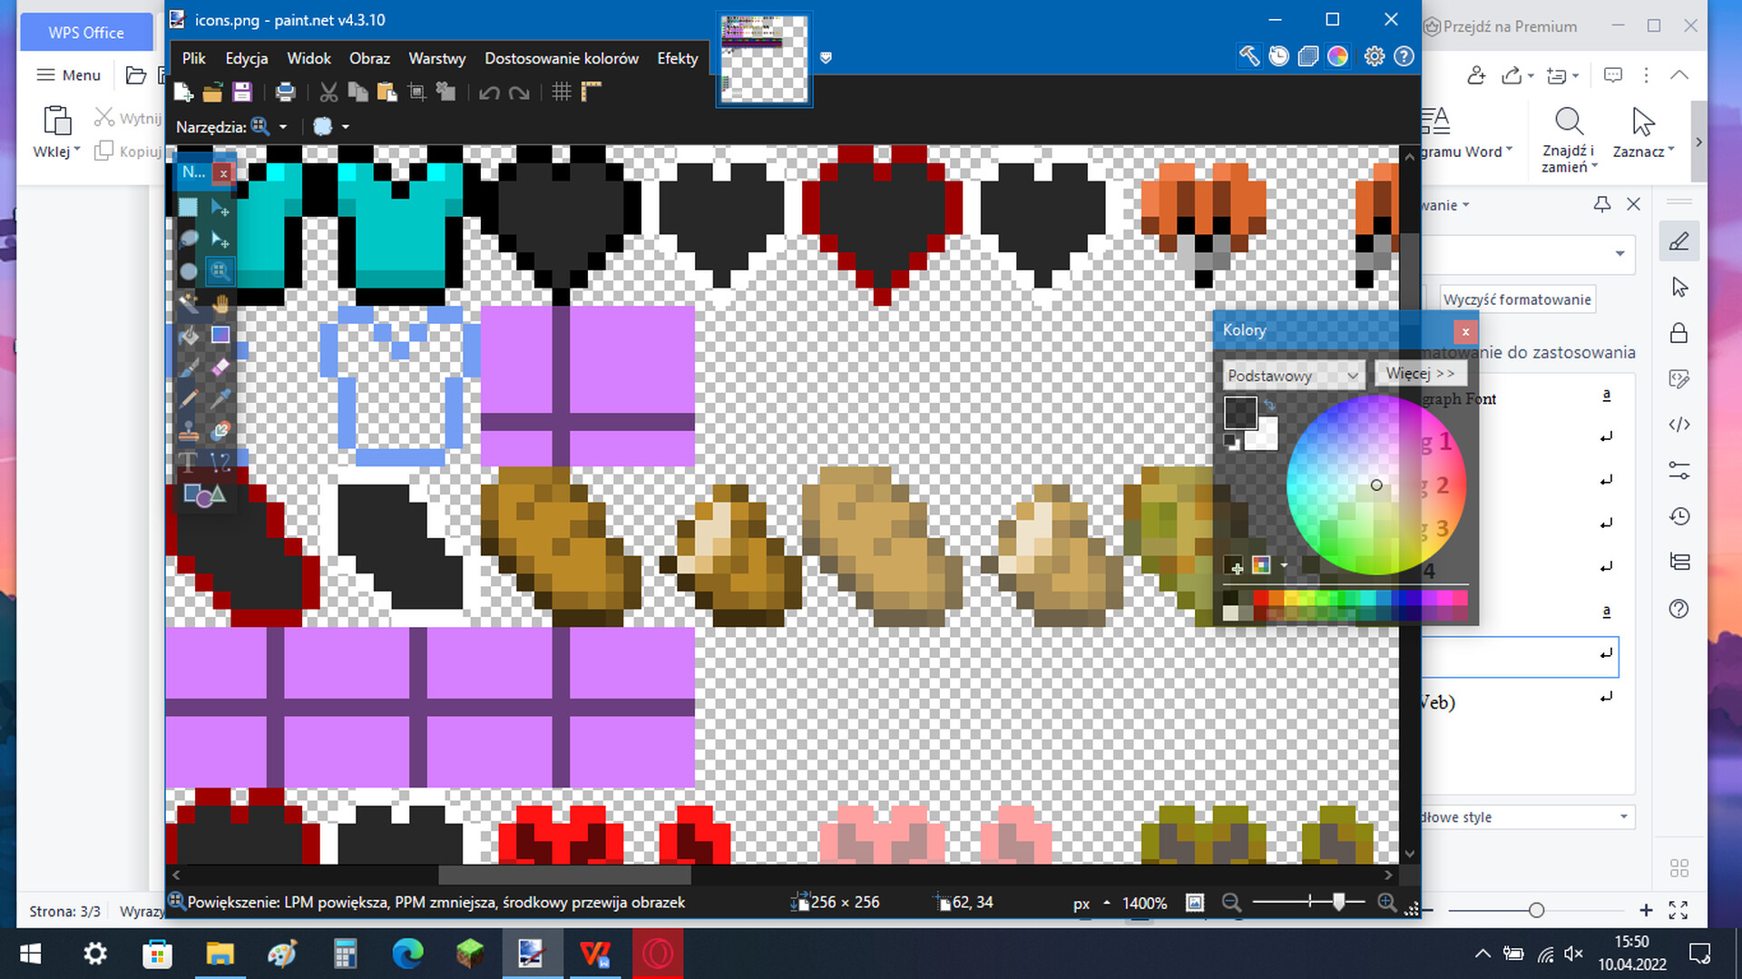Select the Pencil tool
This screenshot has width=1742, height=979.
189,398
